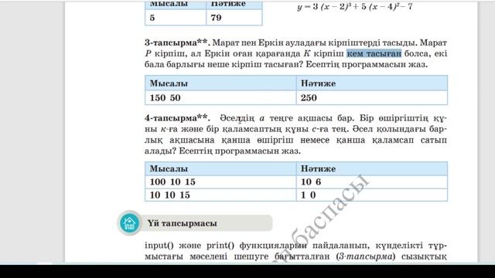Click the Мысалы header in 3-тапсырма table
This screenshot has width=495, height=278.
220,83
